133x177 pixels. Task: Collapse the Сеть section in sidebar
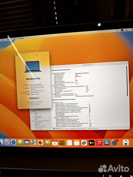pyautogui.click(x=32, y=111)
